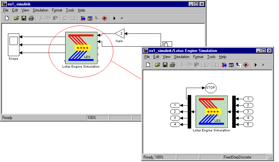Click Print icon in ex1_simulink toolbar
This screenshot has width=279, height=162.
click(x=31, y=18)
